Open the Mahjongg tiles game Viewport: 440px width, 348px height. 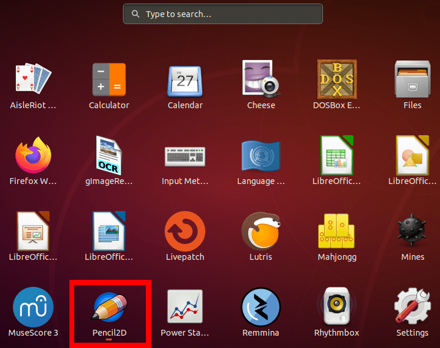[x=336, y=231]
